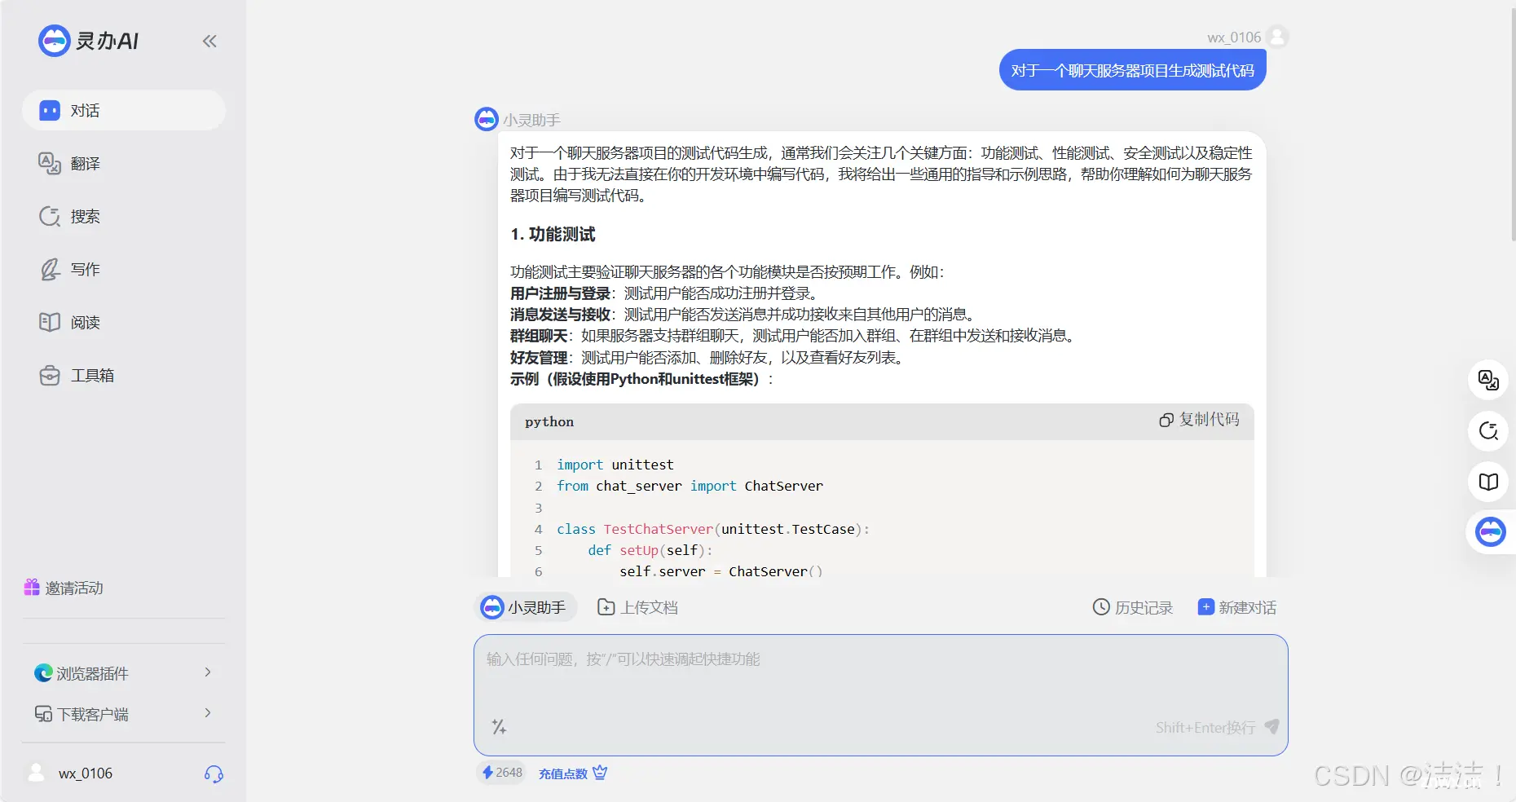Collapse the sidebar with double-chevron icon
1516x802 pixels.
point(209,41)
